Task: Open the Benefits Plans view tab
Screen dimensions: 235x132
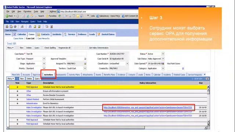Action: 109,75
